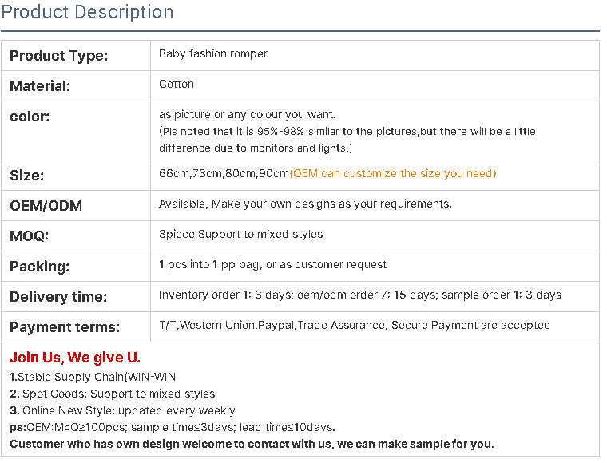
Task: Select the Size label cell
Action: point(76,175)
